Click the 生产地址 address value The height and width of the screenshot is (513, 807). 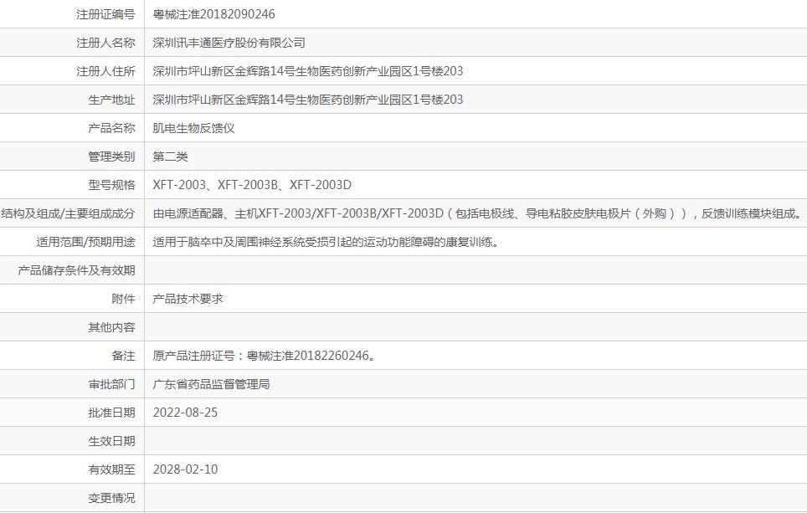click(x=308, y=100)
